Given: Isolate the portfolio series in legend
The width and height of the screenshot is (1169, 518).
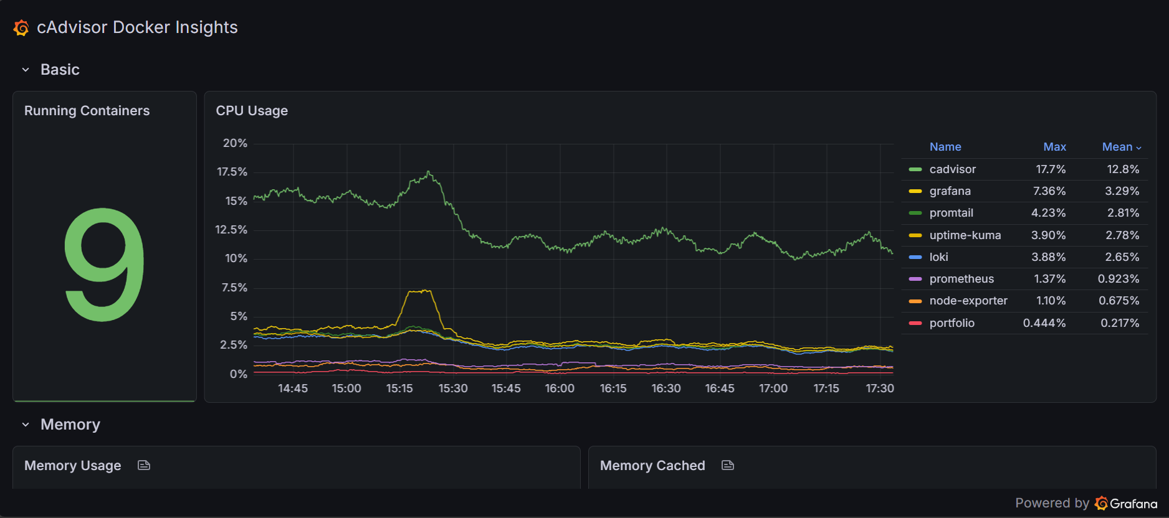Looking at the screenshot, I should pyautogui.click(x=952, y=323).
